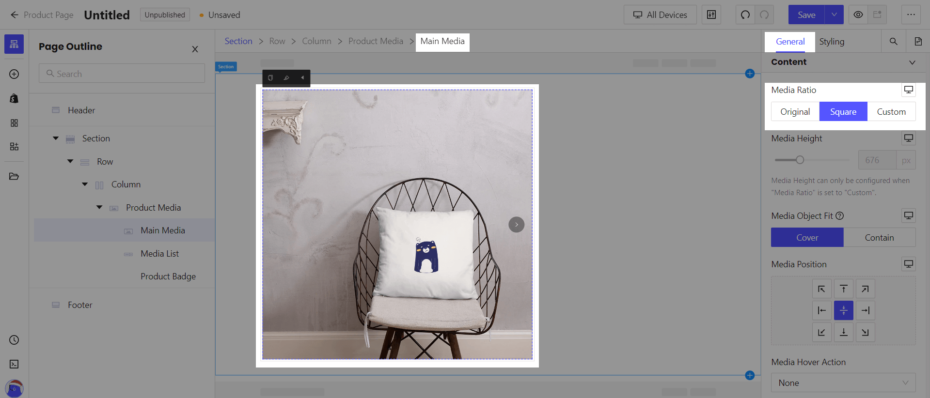This screenshot has height=398, width=930.
Task: Close the Page Outline panel
Action: click(x=195, y=49)
